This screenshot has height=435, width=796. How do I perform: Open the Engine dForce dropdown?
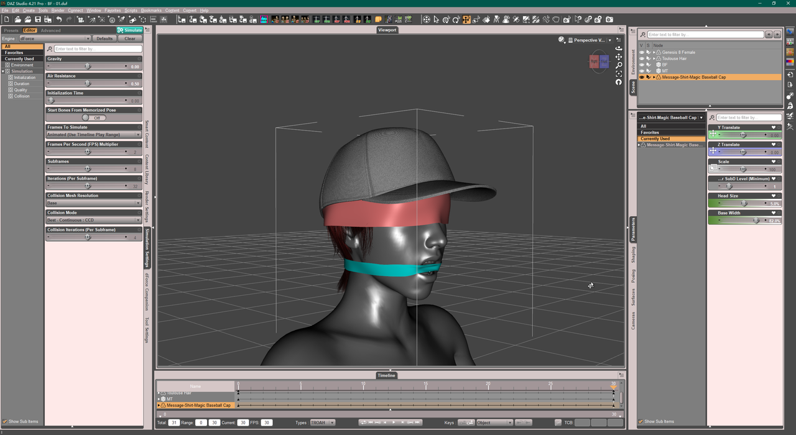coord(55,39)
